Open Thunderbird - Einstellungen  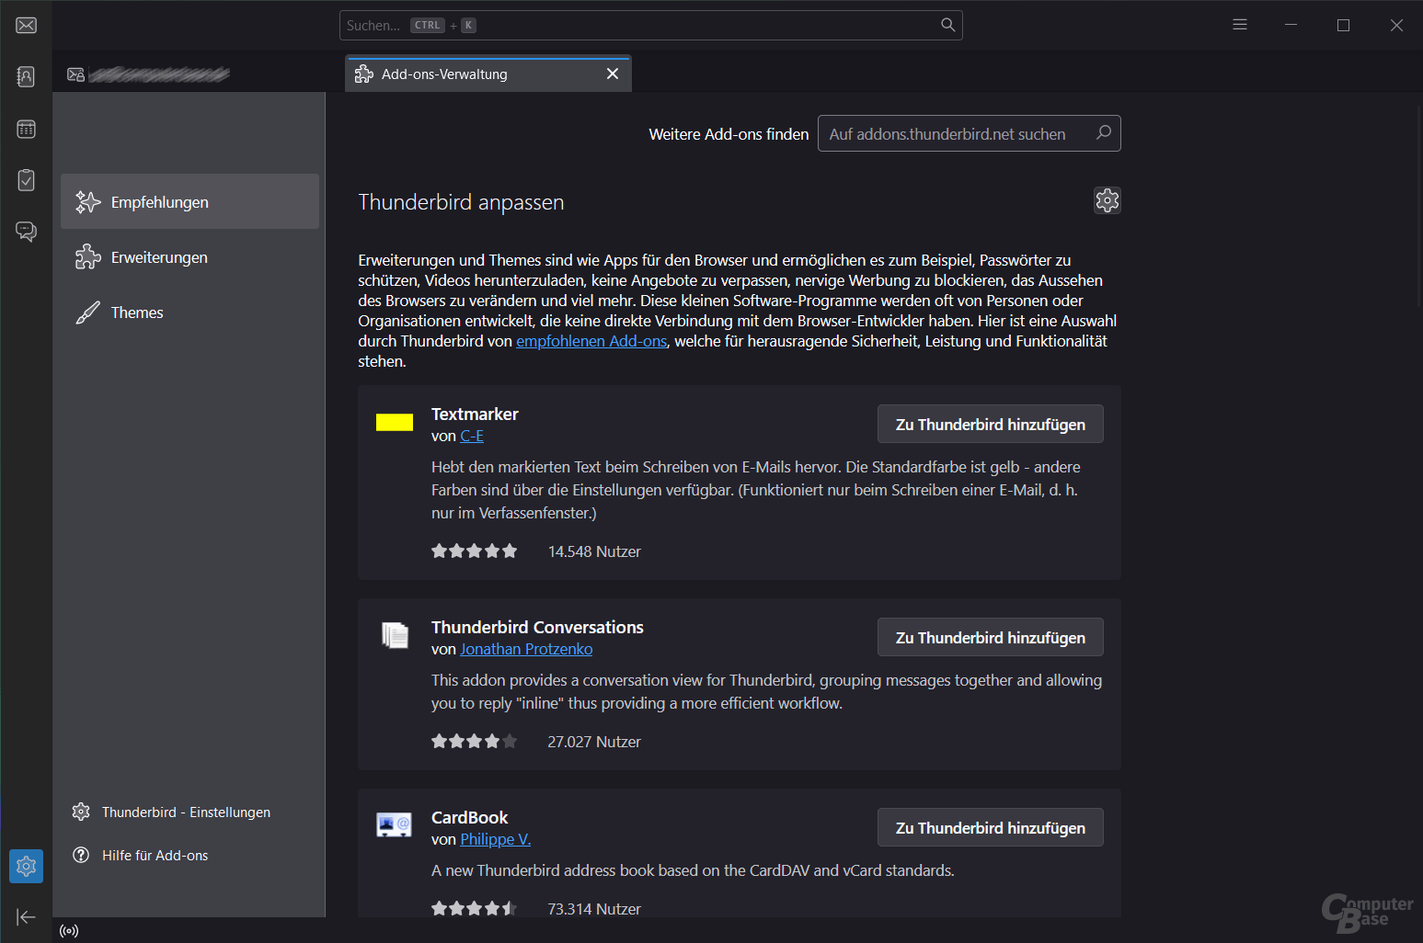click(172, 812)
